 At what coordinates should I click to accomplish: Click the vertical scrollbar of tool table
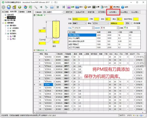point(145,61)
